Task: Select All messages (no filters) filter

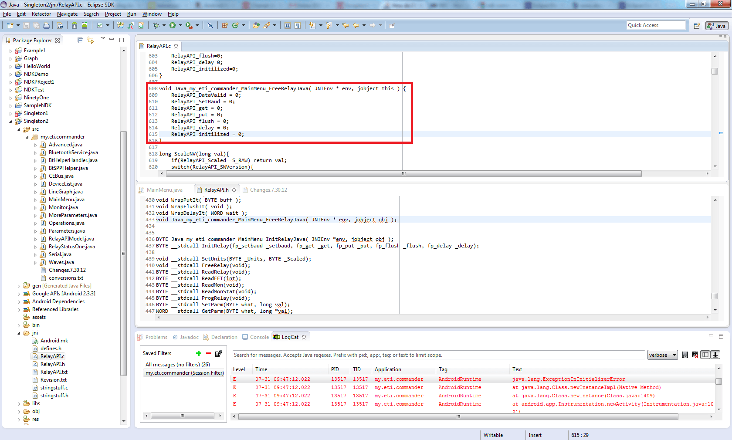Action: (177, 365)
